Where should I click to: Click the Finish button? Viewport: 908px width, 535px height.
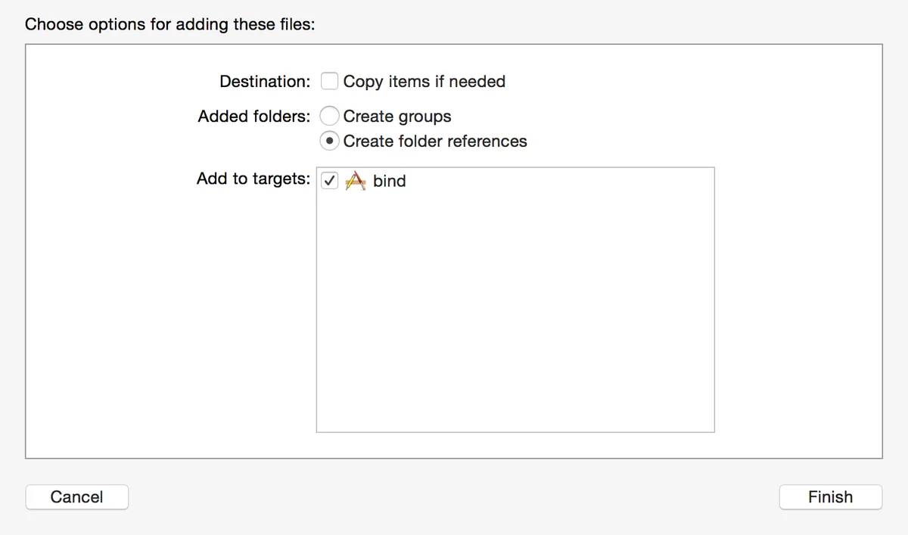[x=831, y=497]
